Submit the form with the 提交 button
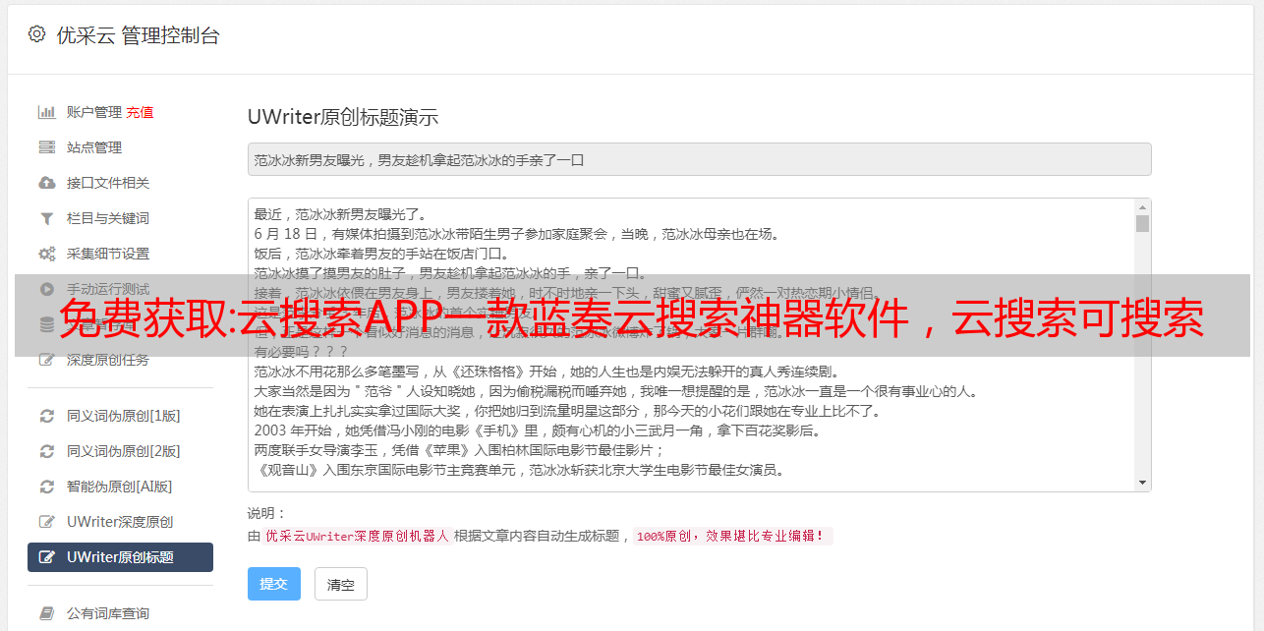1264x631 pixels. [x=274, y=584]
